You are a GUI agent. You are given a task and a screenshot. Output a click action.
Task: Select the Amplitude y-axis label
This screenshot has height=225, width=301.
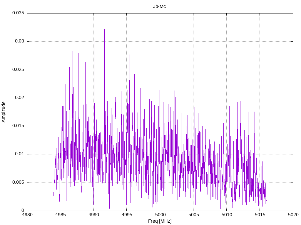coord(4,112)
